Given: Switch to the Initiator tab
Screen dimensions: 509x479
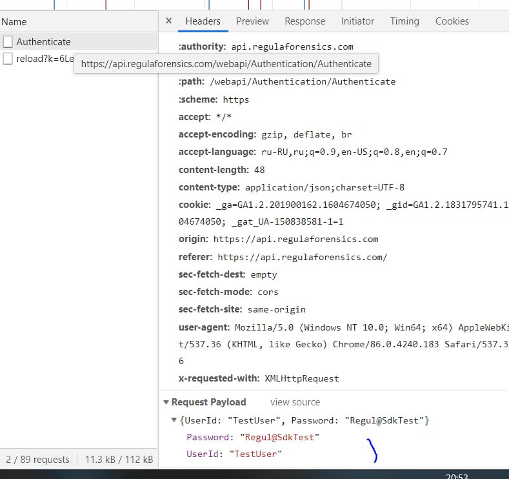Looking at the screenshot, I should (x=357, y=21).
